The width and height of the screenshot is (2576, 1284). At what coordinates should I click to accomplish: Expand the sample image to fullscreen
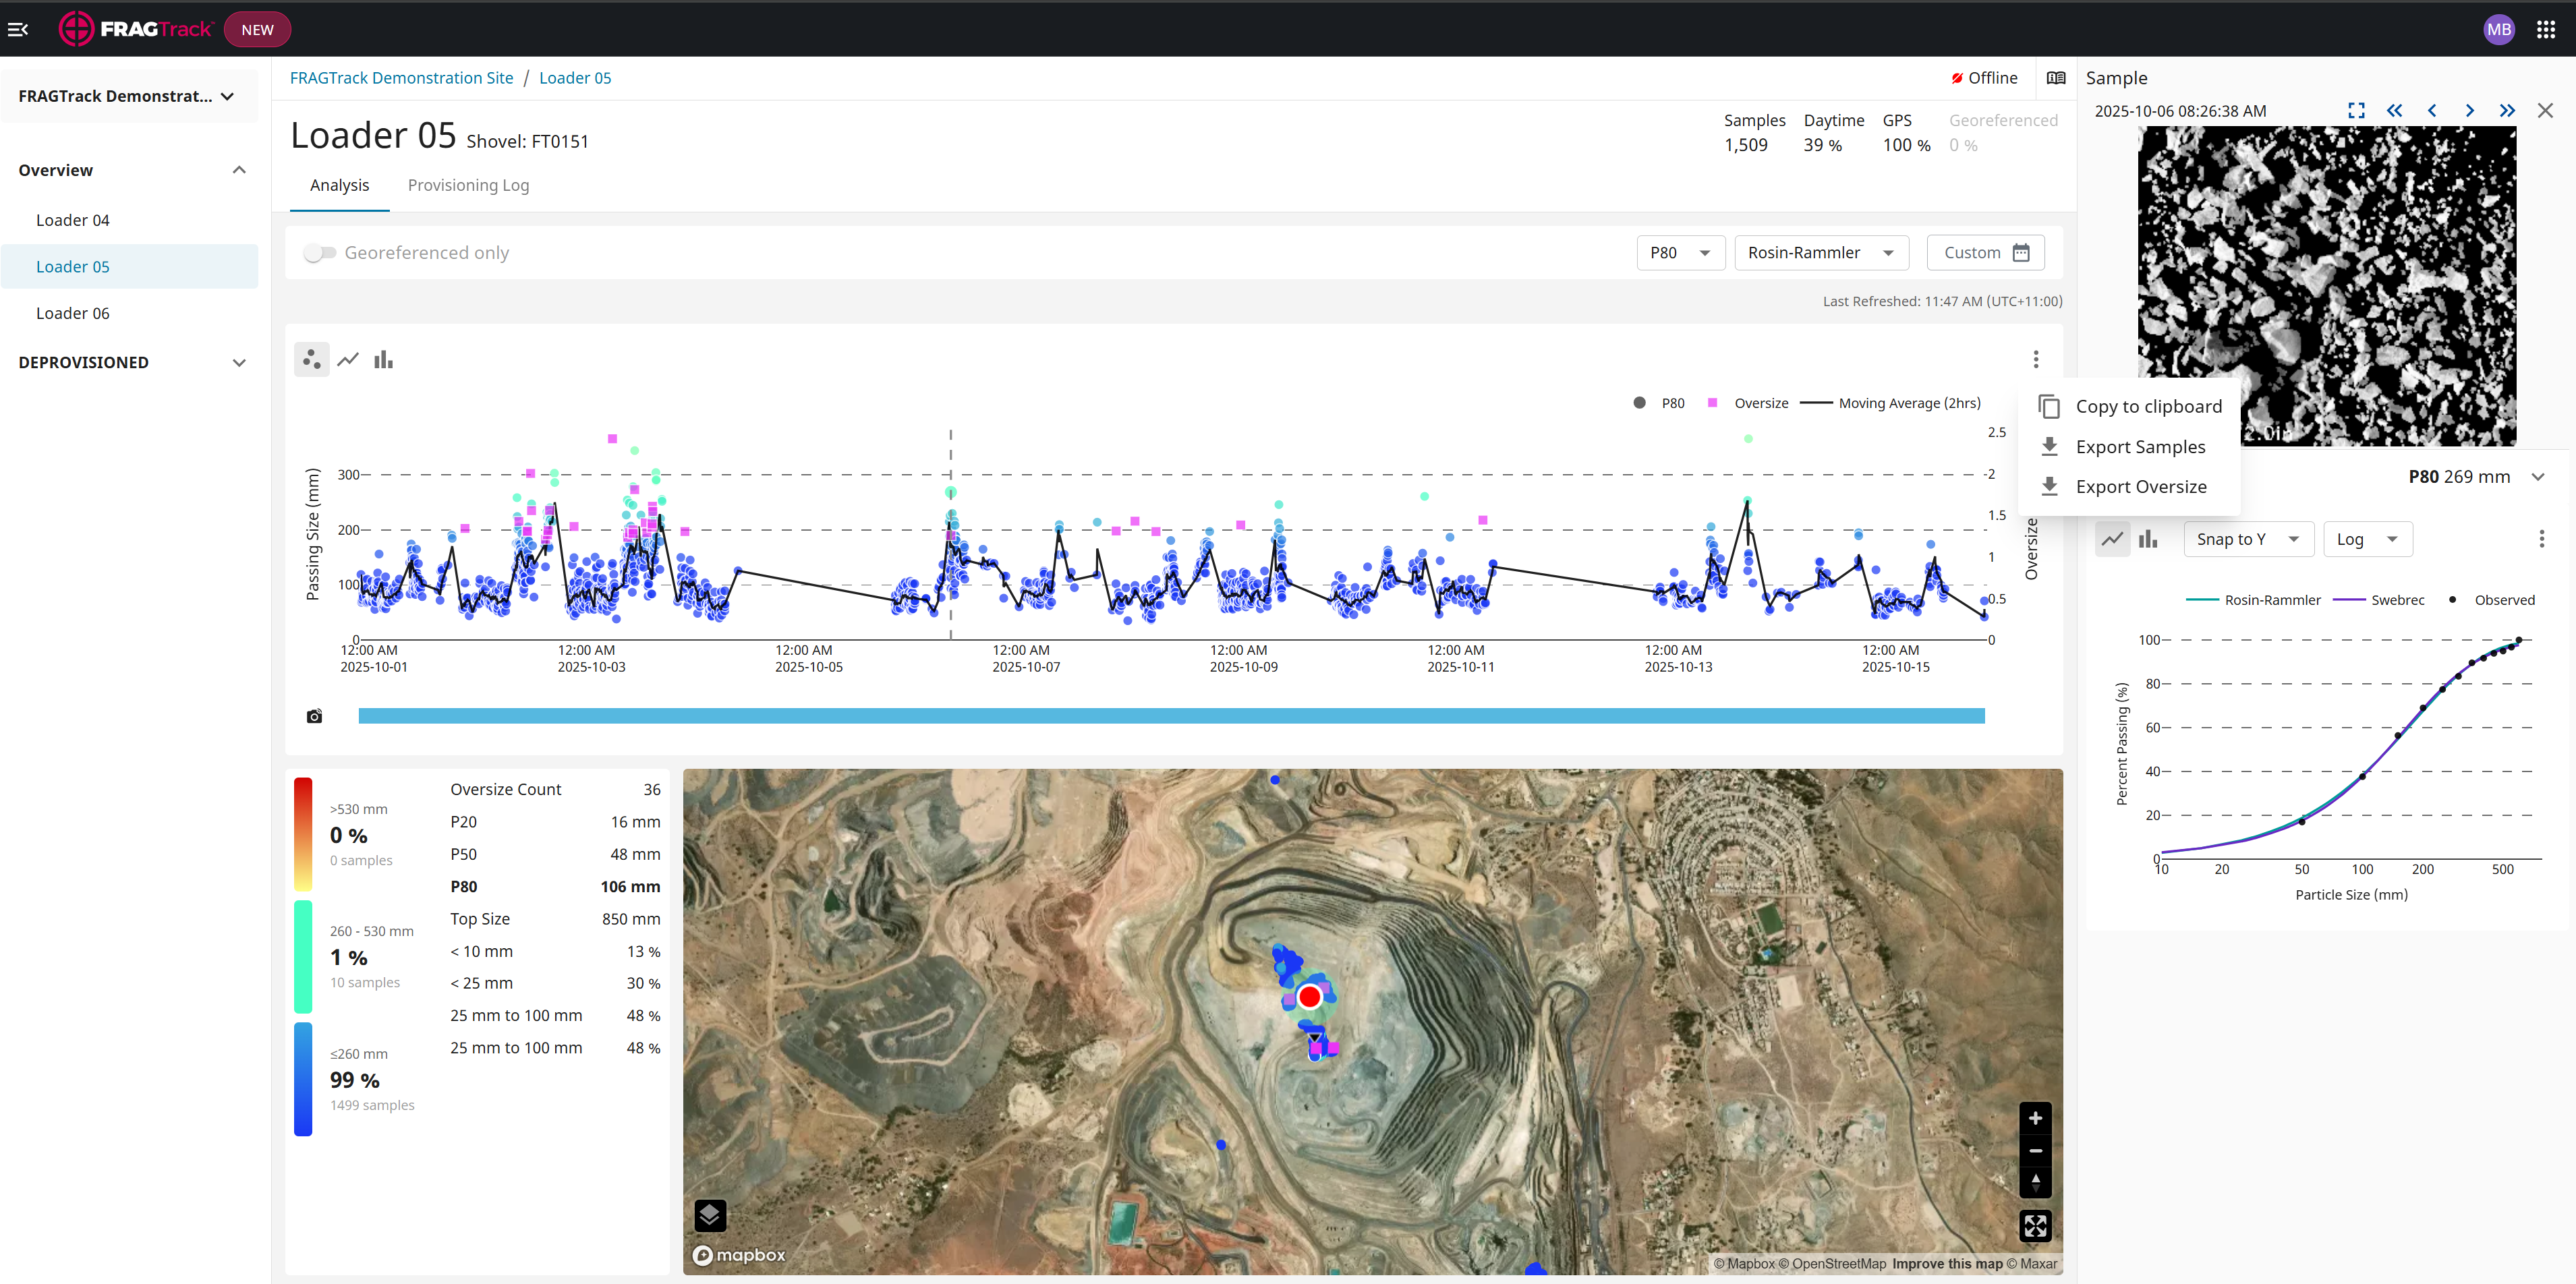pos(2356,110)
